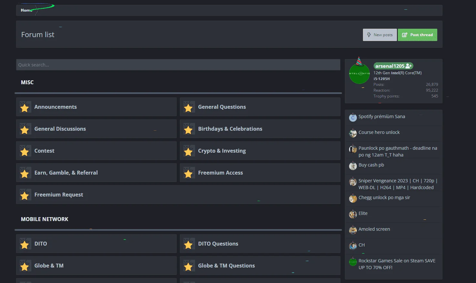Screen dimensions: 476x283
Task: Click the Crypto & Investing star icon
Action: (189, 151)
